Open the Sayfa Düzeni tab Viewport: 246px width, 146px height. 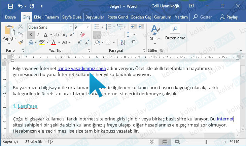72,17
